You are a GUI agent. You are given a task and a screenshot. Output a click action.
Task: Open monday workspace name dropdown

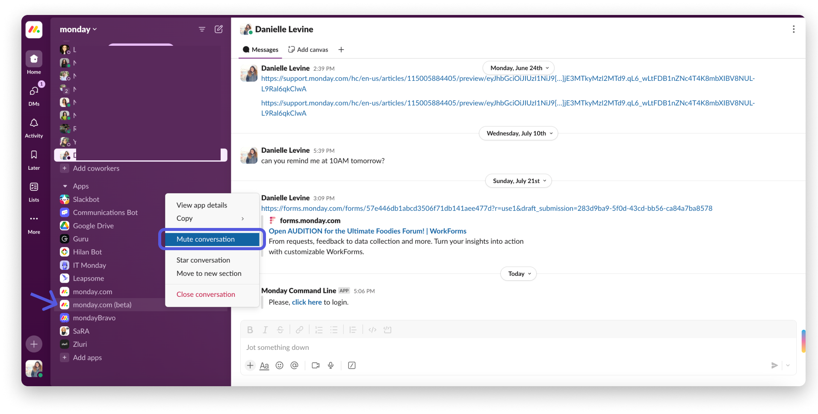[78, 29]
